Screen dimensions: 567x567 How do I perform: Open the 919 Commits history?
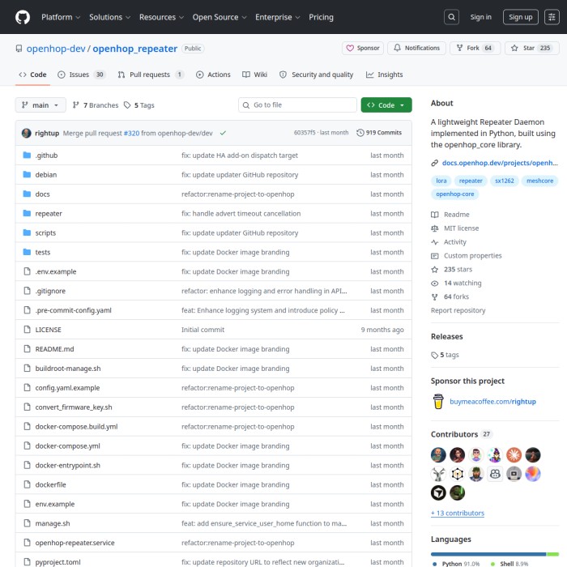(379, 133)
